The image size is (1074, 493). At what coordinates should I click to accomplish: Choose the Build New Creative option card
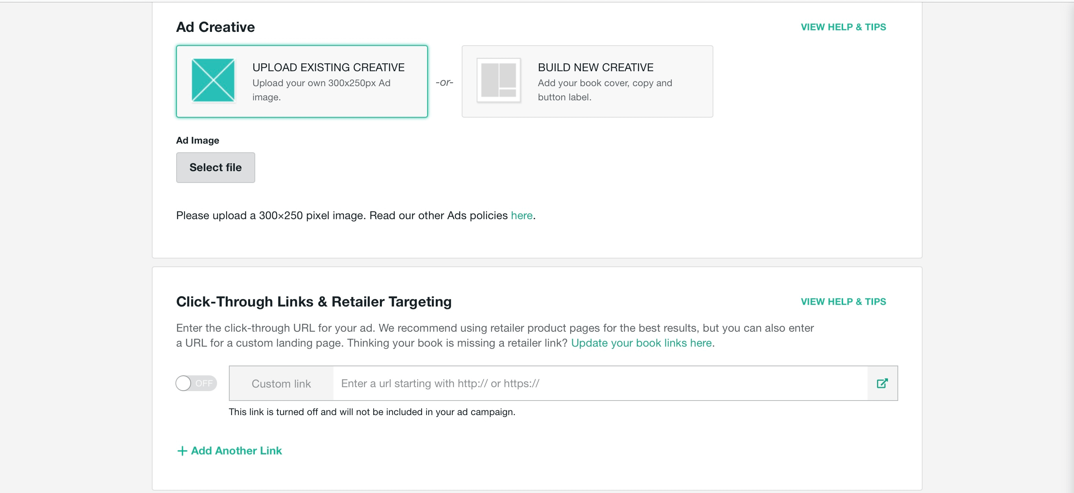pyautogui.click(x=587, y=81)
